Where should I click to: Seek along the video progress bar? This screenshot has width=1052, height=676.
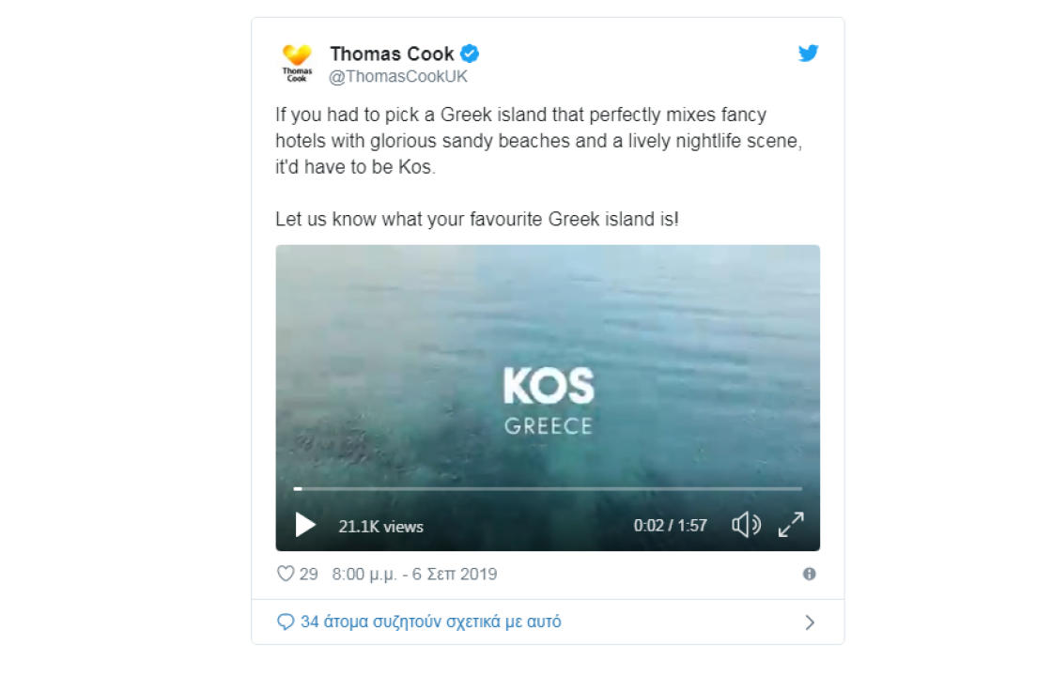tap(548, 489)
